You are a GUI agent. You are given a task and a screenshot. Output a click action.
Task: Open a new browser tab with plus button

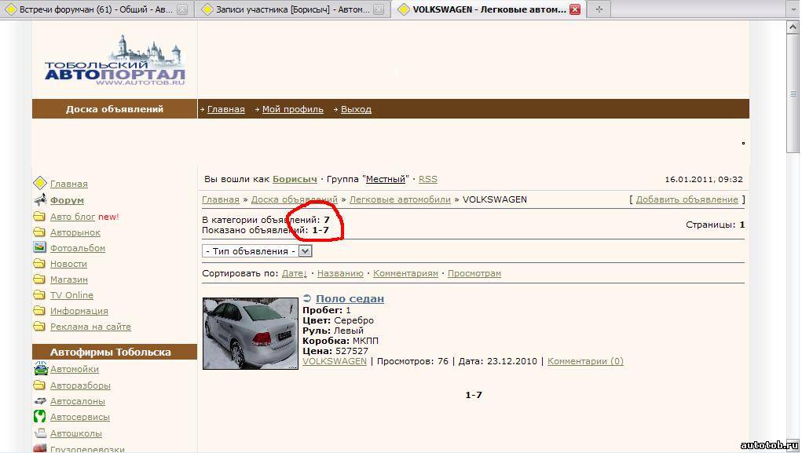599,9
